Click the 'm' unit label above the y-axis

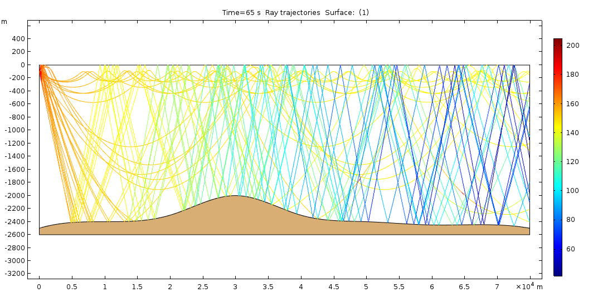[4, 22]
